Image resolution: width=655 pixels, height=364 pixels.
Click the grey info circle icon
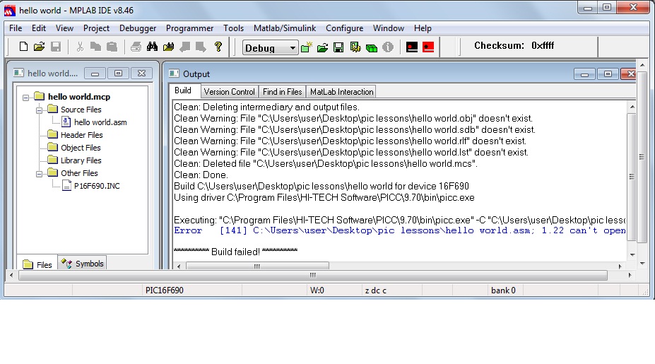[388, 47]
